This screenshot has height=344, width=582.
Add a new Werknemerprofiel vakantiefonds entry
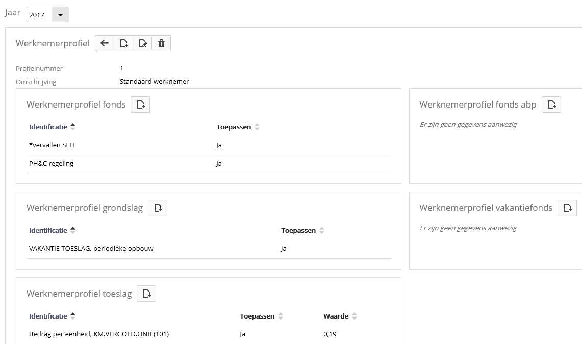coord(567,208)
